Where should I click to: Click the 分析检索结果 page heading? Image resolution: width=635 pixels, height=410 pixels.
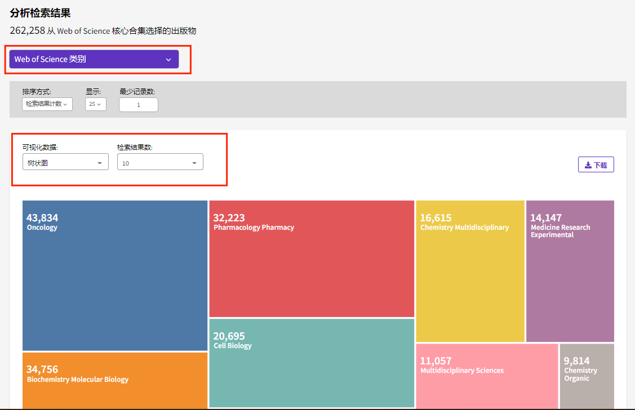point(40,13)
